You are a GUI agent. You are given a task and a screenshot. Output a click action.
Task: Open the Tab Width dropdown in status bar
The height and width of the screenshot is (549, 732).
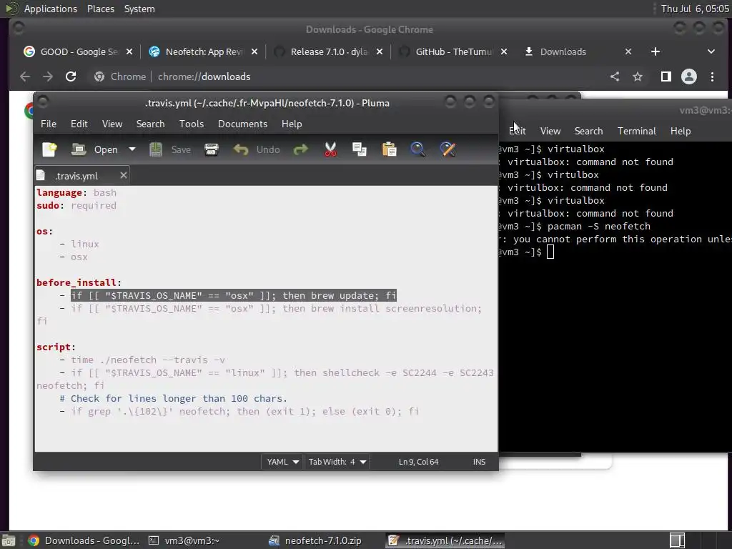(x=337, y=462)
